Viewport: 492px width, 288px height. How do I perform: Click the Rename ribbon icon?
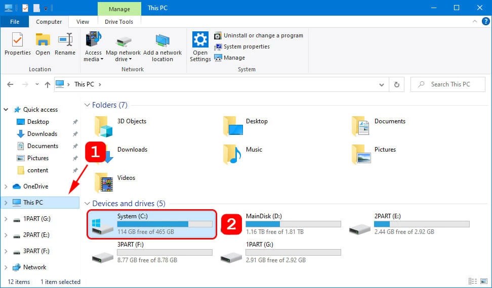click(65, 44)
